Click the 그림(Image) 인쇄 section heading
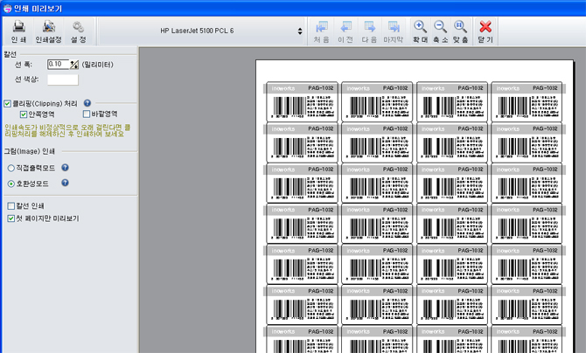 [29, 151]
